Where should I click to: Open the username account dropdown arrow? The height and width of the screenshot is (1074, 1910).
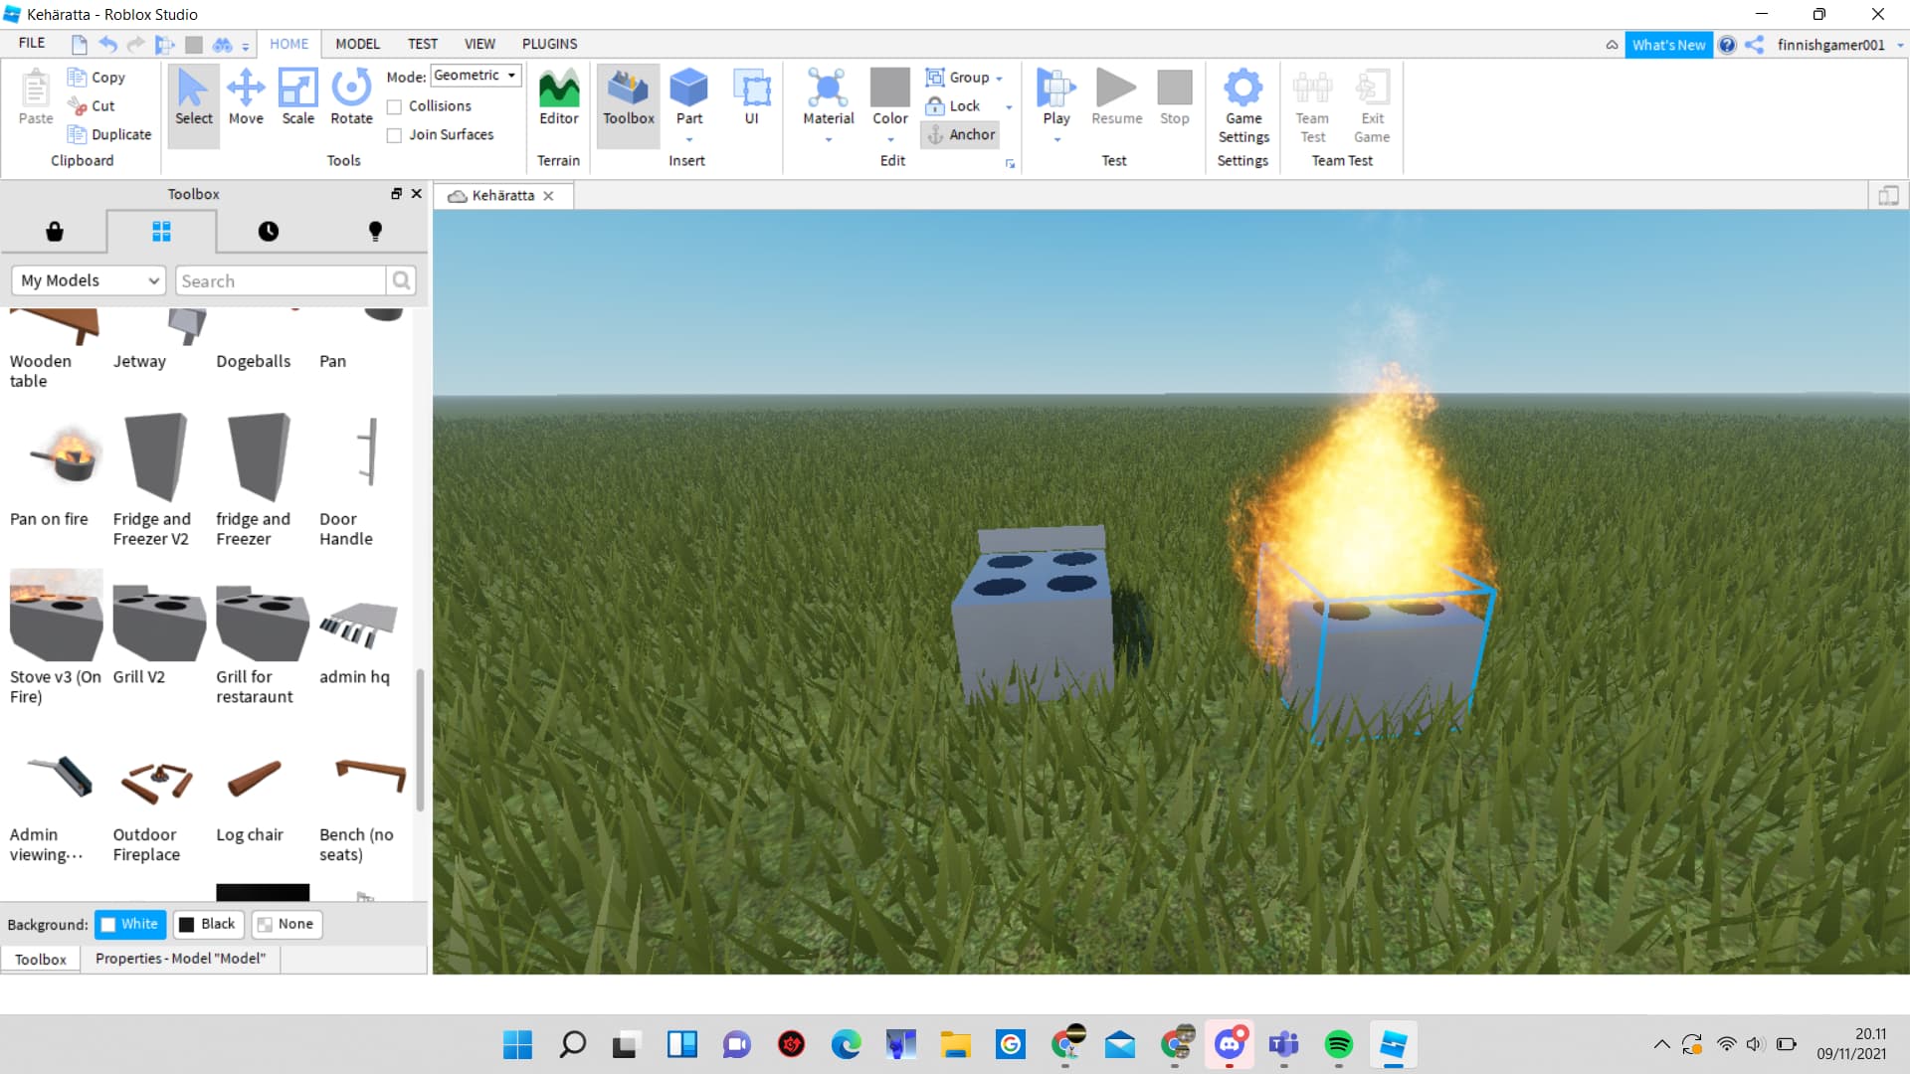[x=1900, y=46]
